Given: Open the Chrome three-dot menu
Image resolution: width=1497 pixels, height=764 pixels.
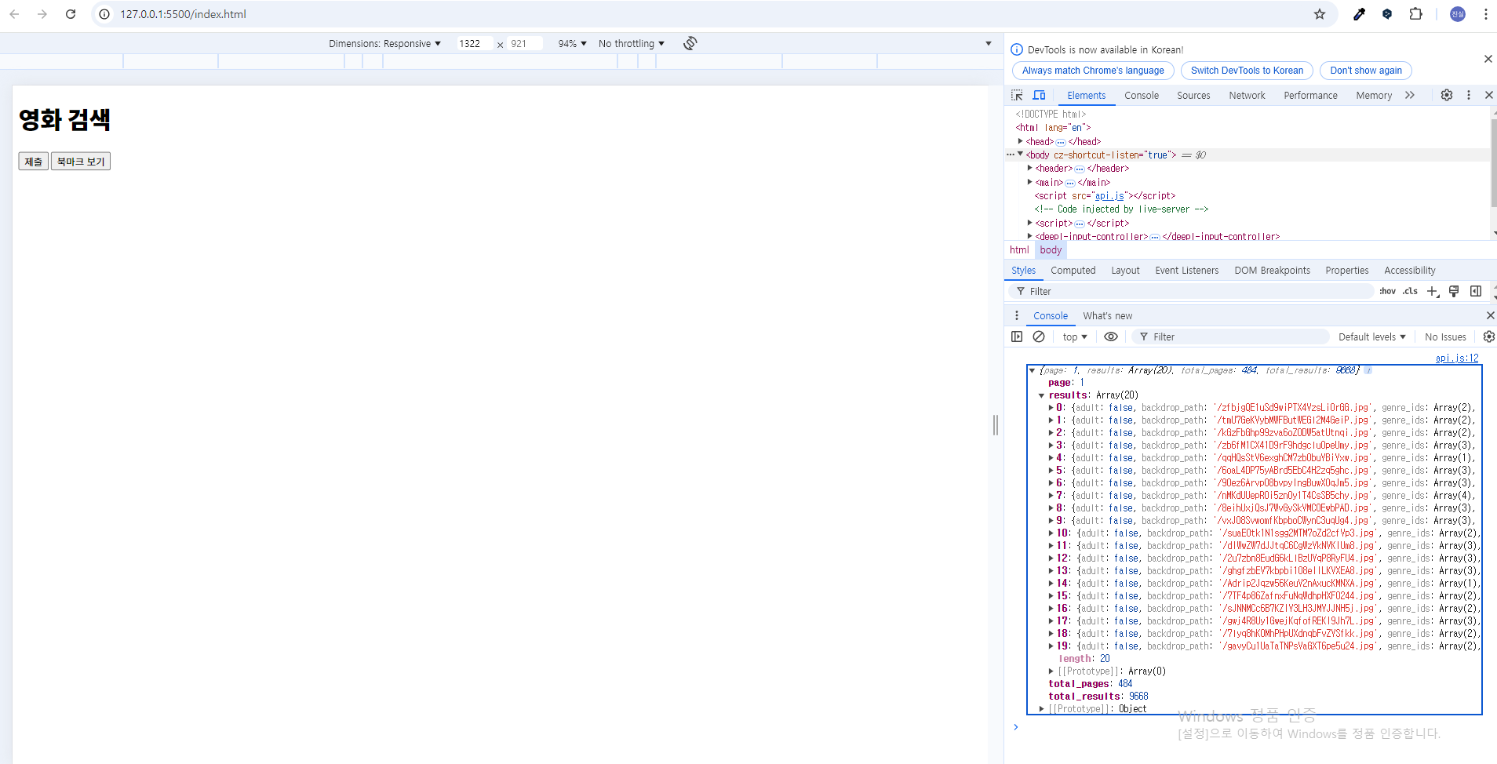Looking at the screenshot, I should pyautogui.click(x=1485, y=14).
